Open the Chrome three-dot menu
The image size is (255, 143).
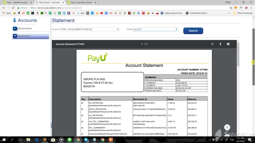tap(251, 8)
